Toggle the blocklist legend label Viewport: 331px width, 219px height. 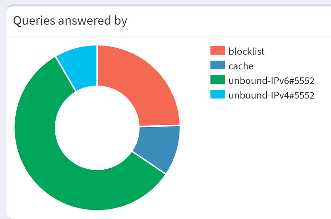247,51
